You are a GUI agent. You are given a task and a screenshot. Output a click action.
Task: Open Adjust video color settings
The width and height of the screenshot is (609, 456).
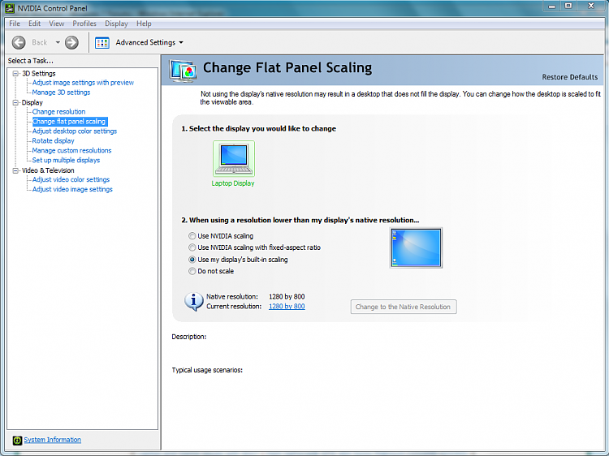point(71,179)
